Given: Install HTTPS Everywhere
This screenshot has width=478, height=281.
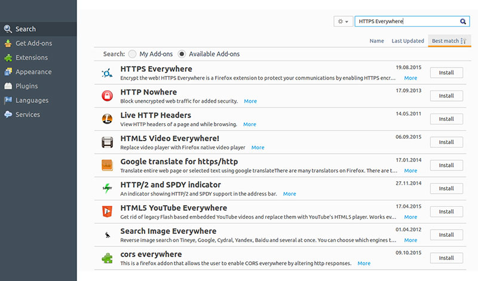Looking at the screenshot, I should coord(446,72).
